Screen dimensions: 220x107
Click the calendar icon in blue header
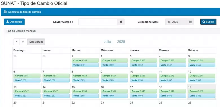point(5,12)
